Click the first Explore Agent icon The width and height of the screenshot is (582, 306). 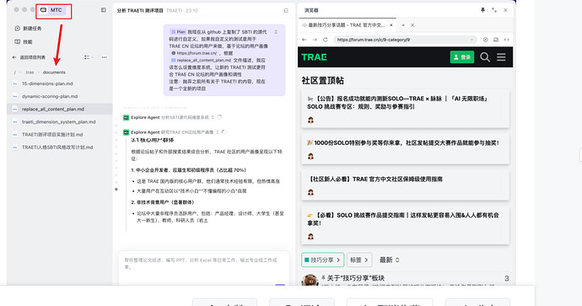(x=126, y=117)
